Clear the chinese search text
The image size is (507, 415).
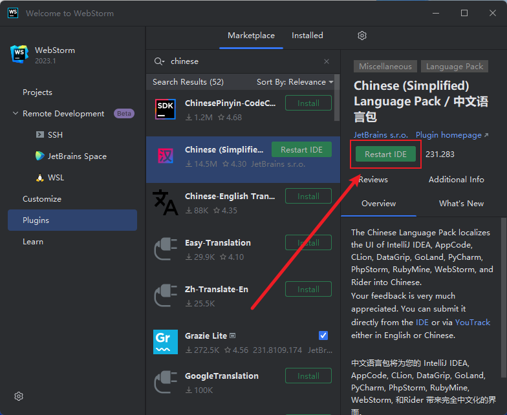coord(327,61)
